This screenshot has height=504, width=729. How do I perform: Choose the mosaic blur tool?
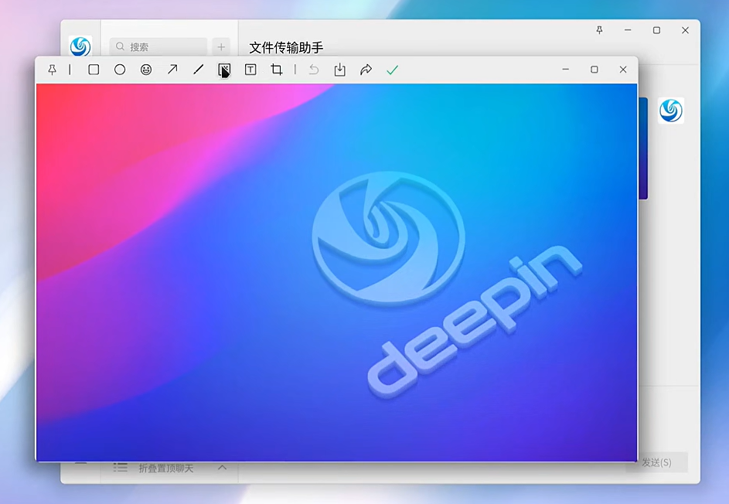pos(224,70)
